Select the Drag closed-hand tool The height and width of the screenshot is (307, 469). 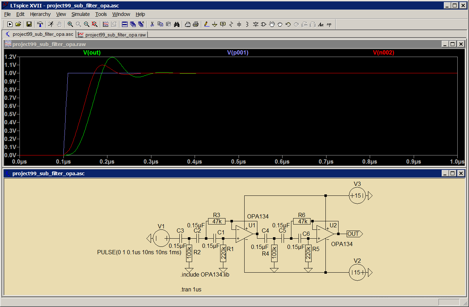click(280, 24)
